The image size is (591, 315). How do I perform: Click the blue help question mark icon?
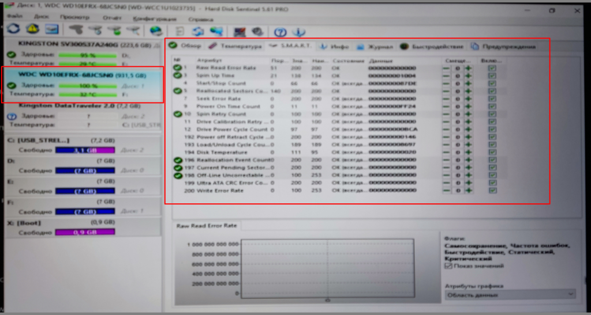coord(280,31)
